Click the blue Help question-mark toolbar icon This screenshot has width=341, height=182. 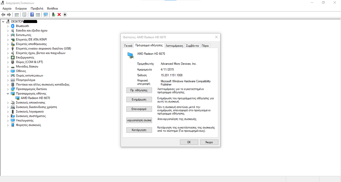(x=32, y=14)
